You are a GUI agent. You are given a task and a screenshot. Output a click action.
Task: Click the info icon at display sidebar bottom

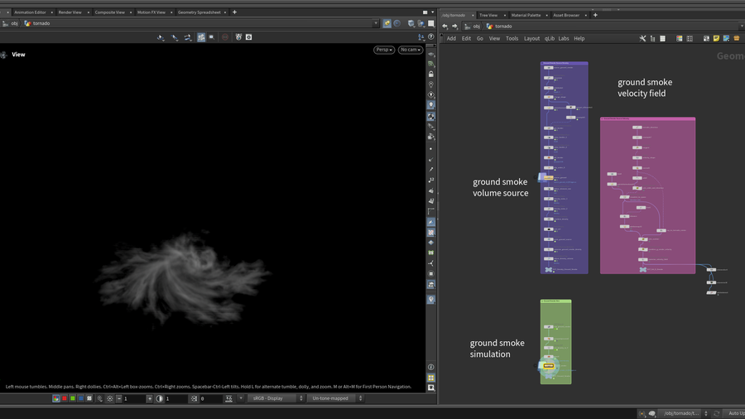click(430, 367)
